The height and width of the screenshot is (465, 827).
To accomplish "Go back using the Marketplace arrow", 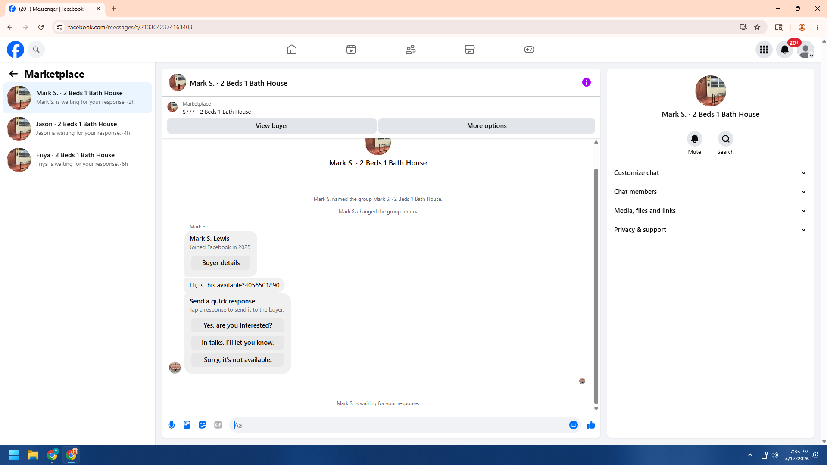I will pos(13,74).
